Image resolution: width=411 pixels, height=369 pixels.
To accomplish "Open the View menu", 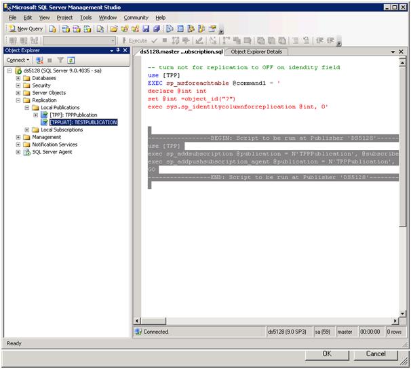I will coord(44,18).
